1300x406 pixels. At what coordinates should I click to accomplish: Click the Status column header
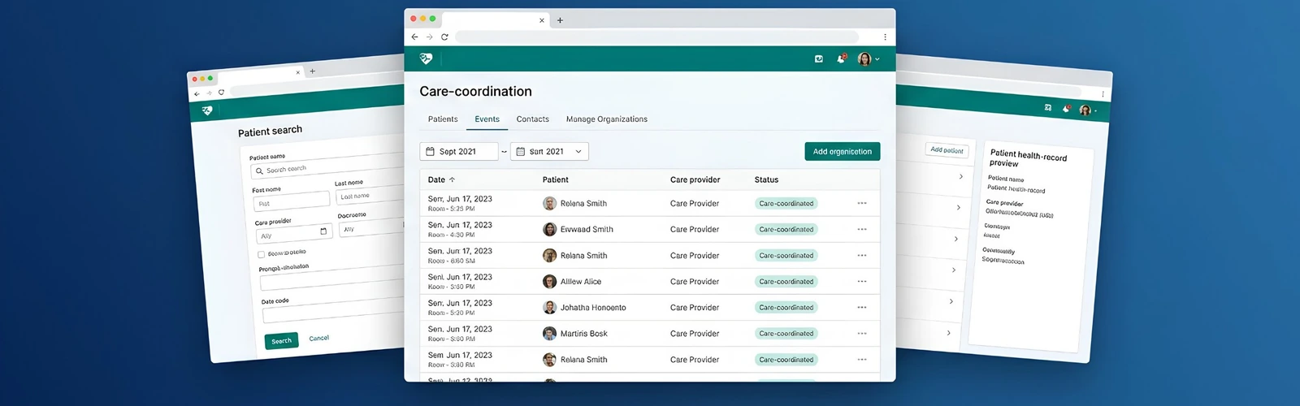[766, 180]
